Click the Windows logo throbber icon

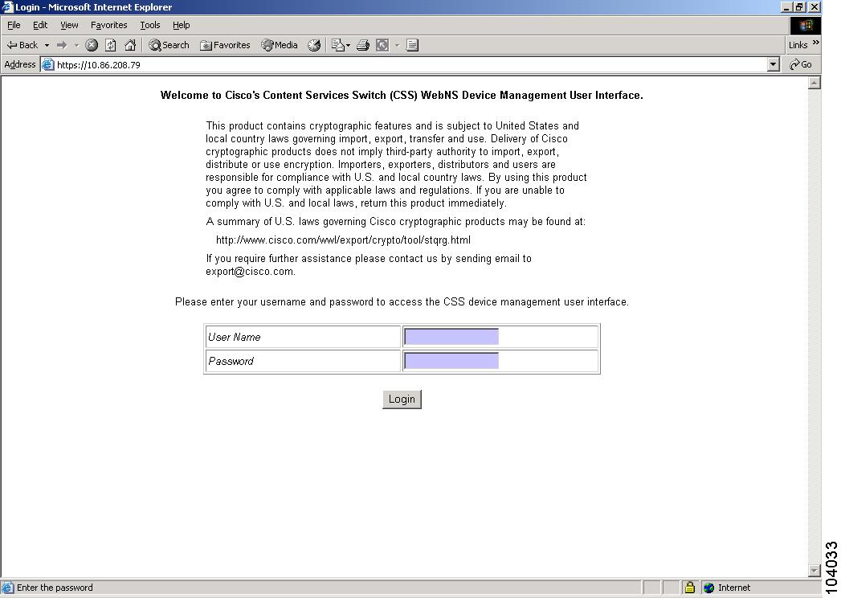pyautogui.click(x=805, y=25)
